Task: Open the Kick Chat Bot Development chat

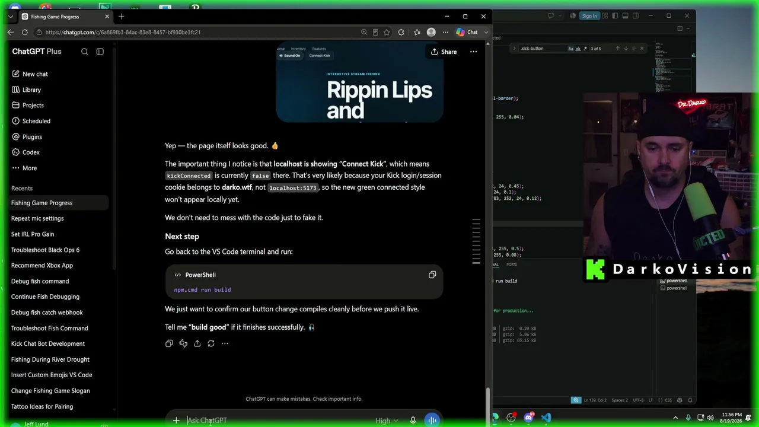Action: click(x=48, y=343)
